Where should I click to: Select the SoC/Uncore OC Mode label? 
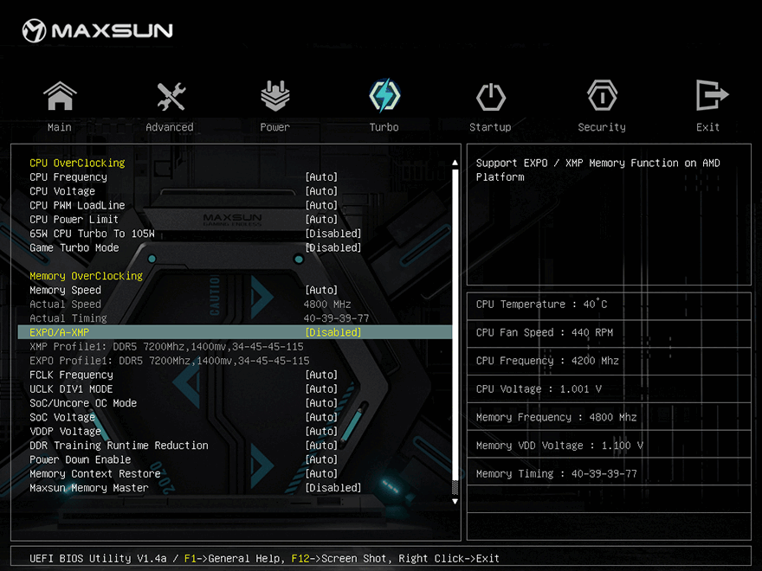(83, 403)
